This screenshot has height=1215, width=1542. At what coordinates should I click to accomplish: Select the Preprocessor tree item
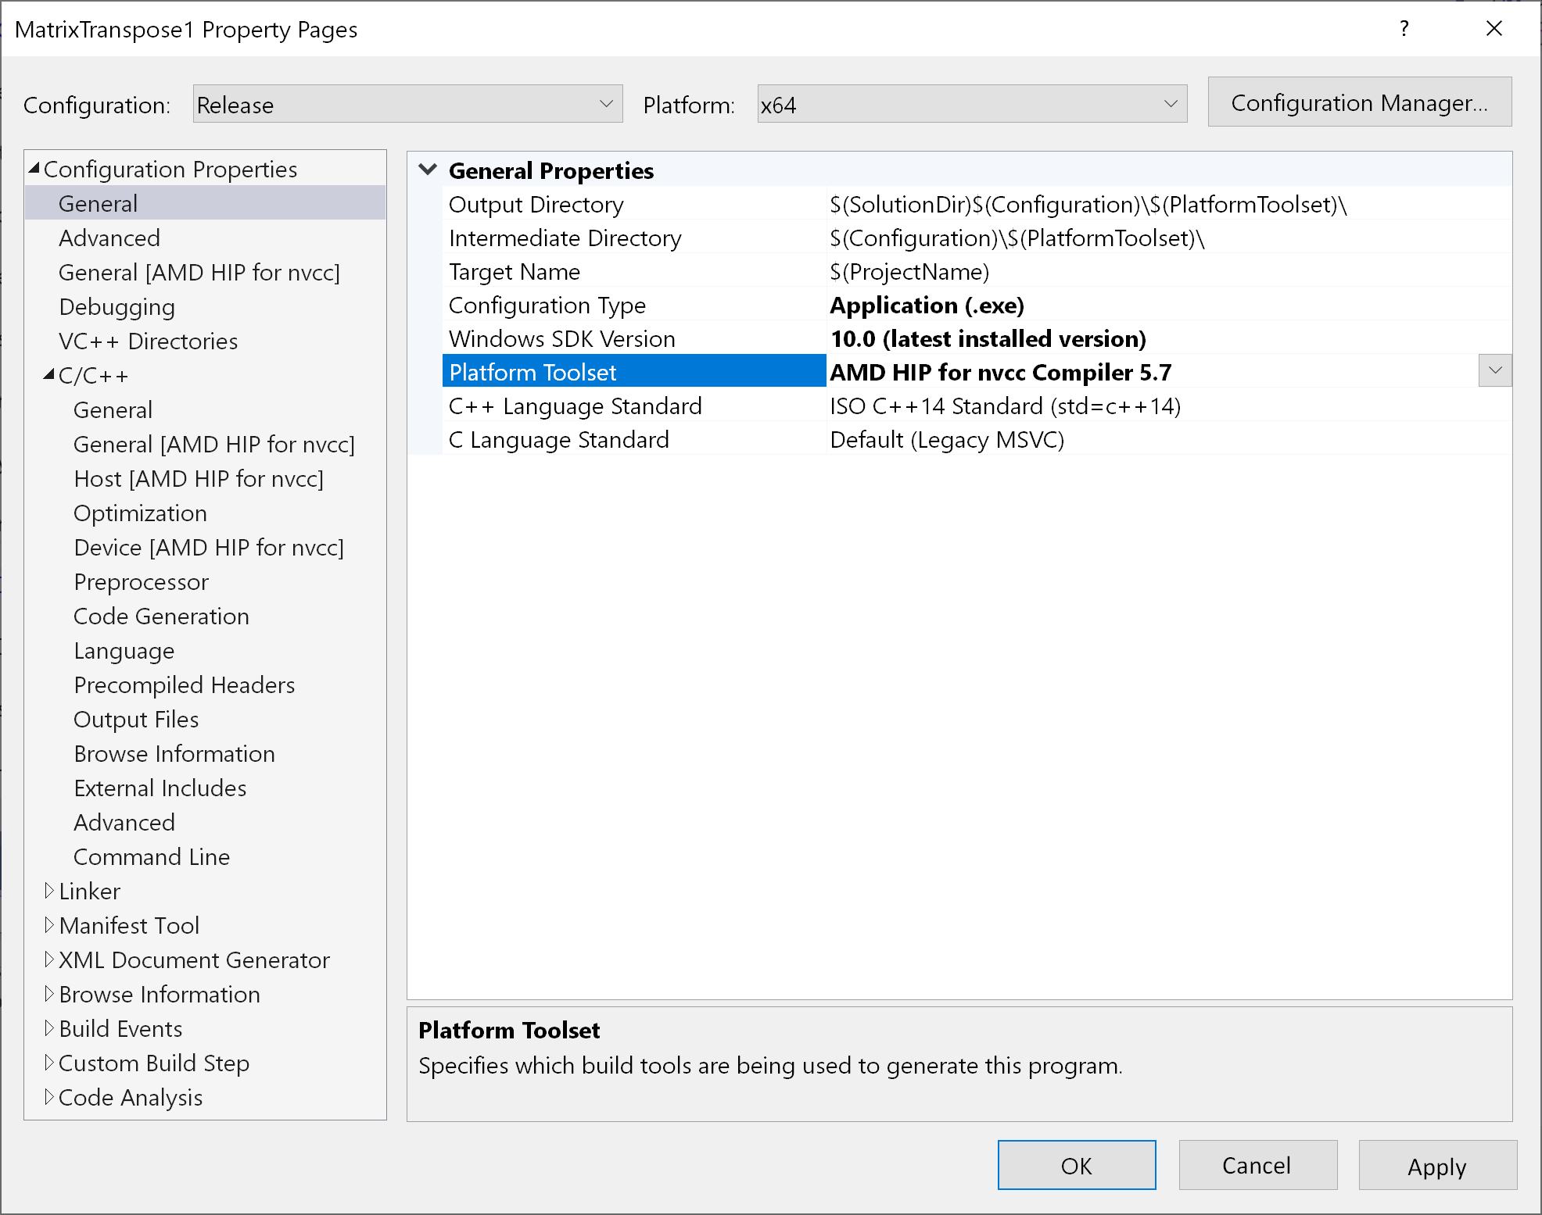[142, 581]
